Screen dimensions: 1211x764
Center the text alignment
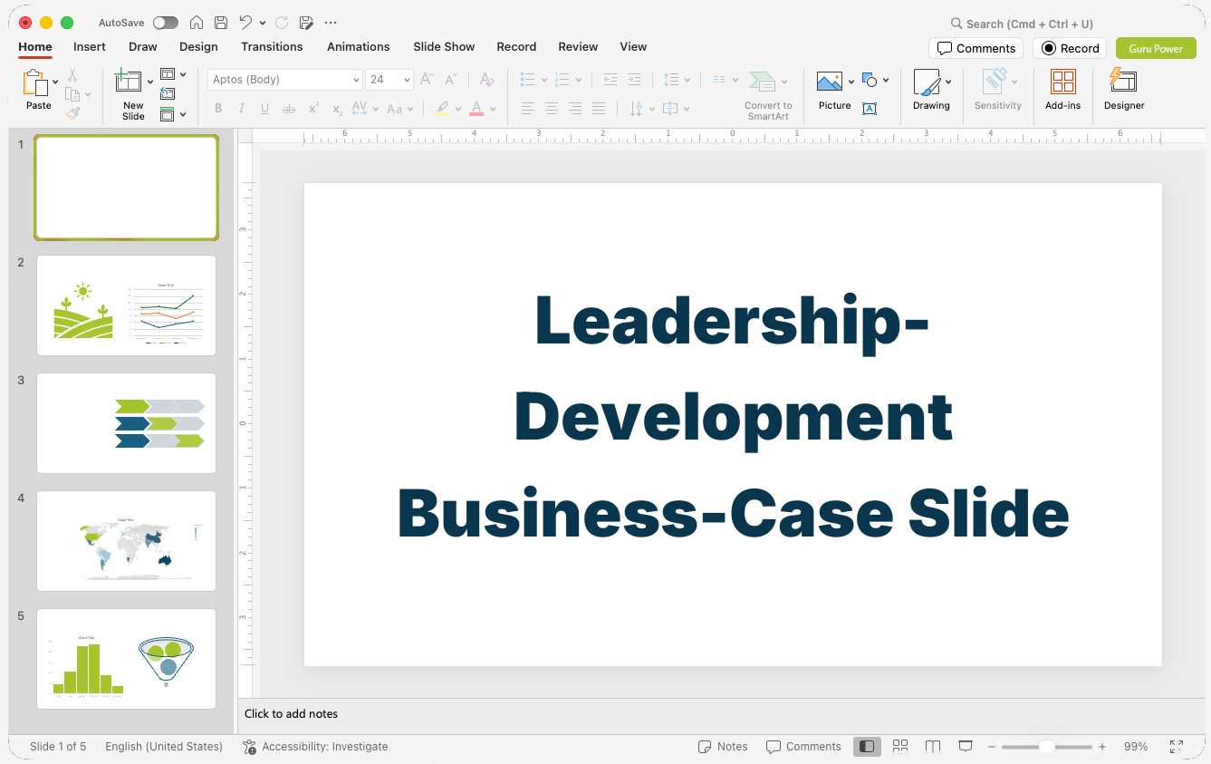(552, 109)
